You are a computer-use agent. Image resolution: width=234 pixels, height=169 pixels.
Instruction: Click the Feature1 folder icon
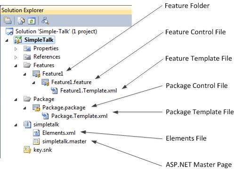coord(36,74)
